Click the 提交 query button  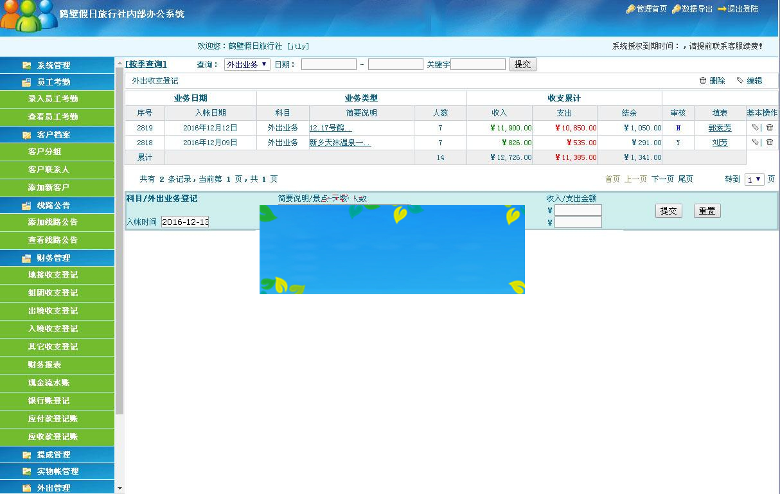point(522,64)
